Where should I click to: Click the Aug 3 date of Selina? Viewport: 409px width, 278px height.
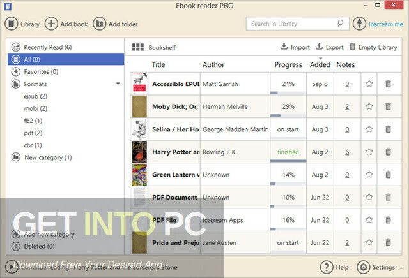point(320,129)
